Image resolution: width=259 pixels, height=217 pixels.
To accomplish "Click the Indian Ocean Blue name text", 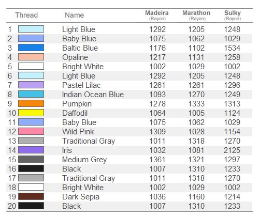I will 93,95.
